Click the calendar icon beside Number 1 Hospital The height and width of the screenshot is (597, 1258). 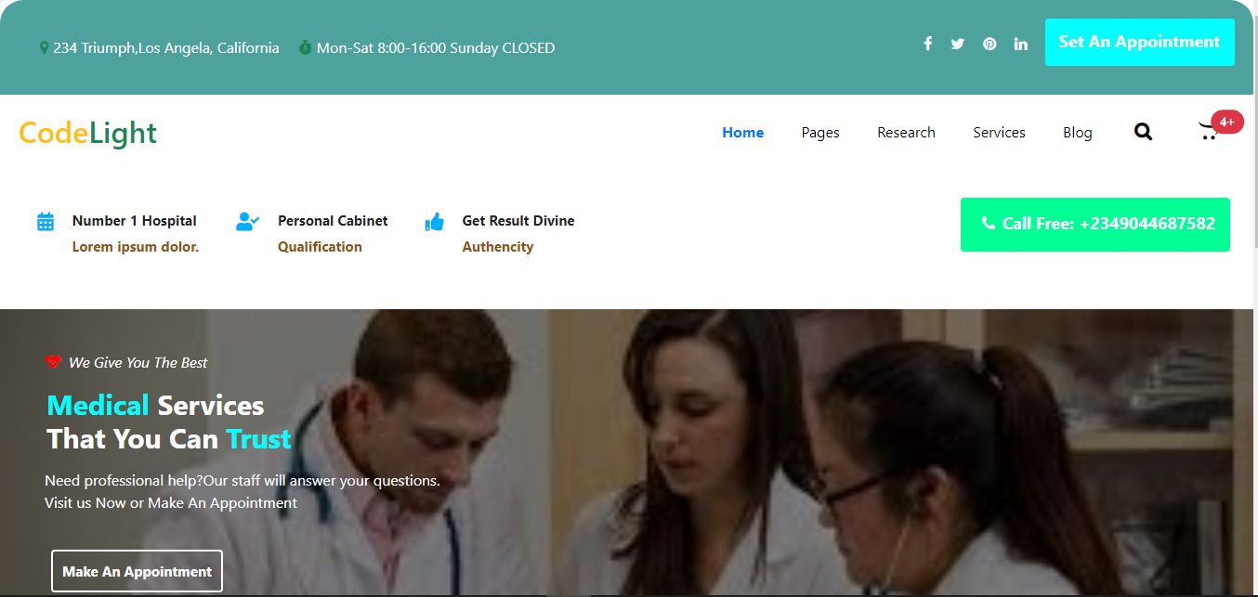tap(46, 222)
